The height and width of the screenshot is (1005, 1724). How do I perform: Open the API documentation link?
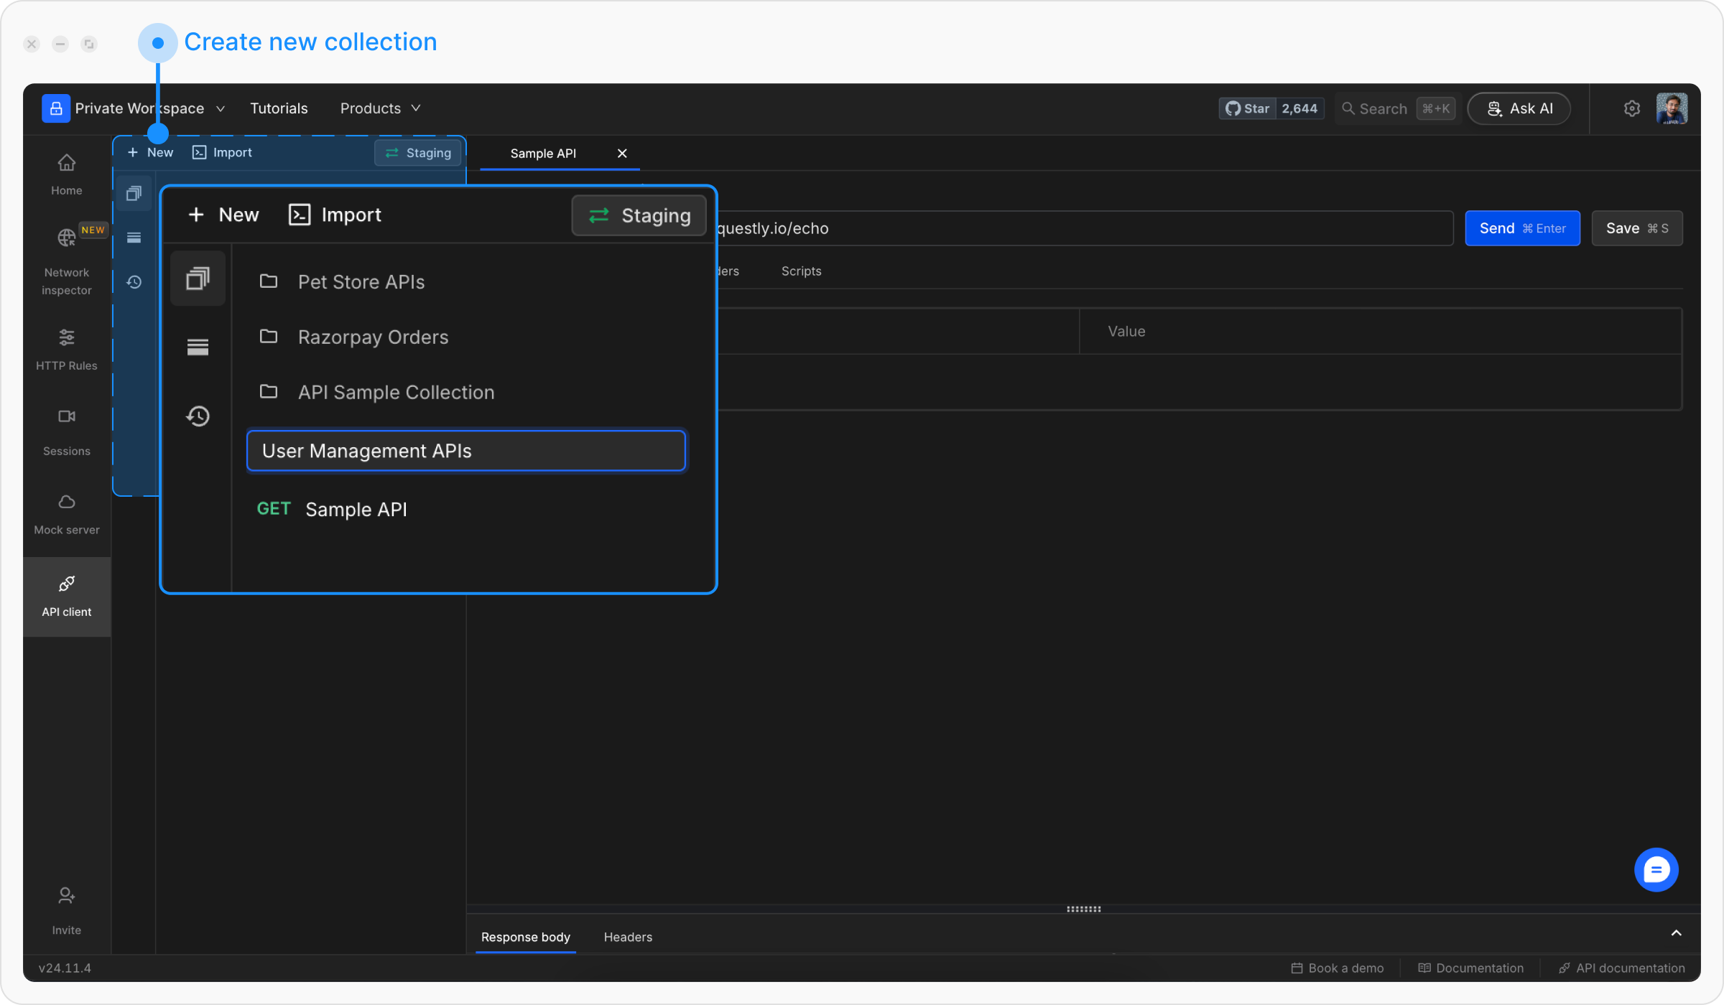coord(1621,968)
